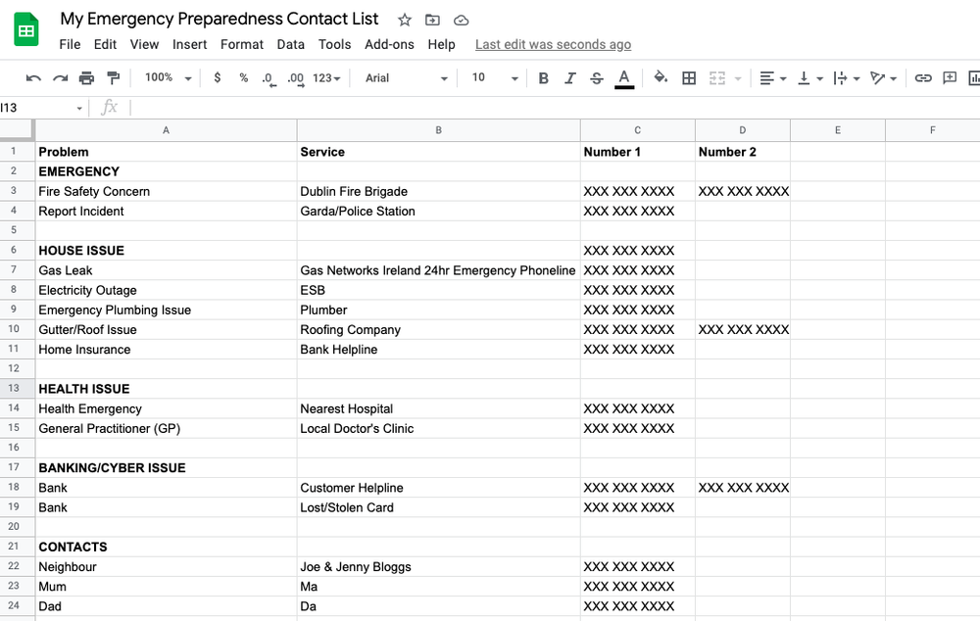Viewport: 980px width, 621px height.
Task: Open the Borders tool
Action: pyautogui.click(x=689, y=78)
